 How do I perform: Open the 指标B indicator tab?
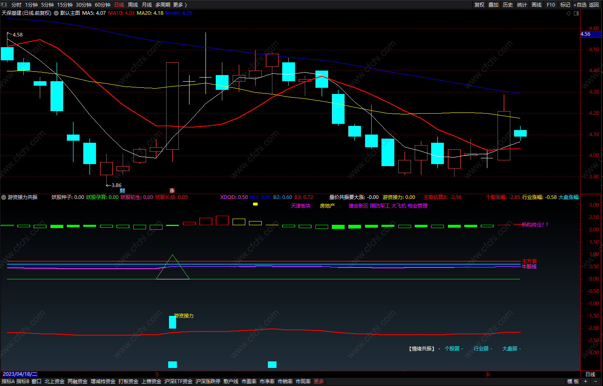point(23,381)
